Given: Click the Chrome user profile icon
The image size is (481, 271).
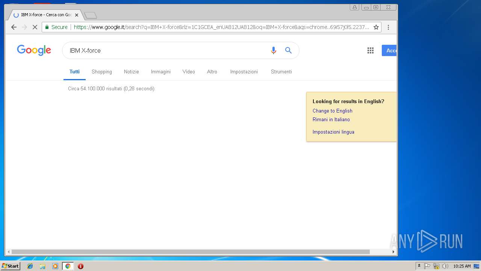Looking at the screenshot, I should (x=354, y=7).
